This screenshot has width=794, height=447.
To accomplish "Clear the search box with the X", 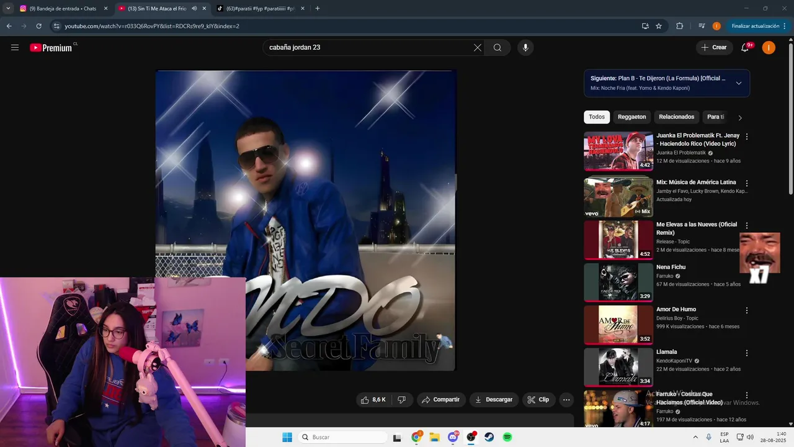I will 478,48.
